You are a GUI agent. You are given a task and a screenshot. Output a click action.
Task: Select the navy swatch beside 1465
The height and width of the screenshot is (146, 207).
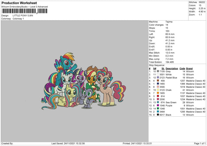tap(158, 84)
